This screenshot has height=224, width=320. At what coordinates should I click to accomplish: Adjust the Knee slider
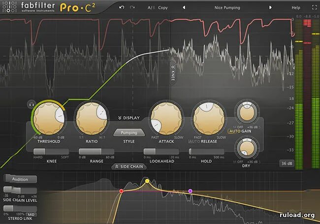click(51, 151)
